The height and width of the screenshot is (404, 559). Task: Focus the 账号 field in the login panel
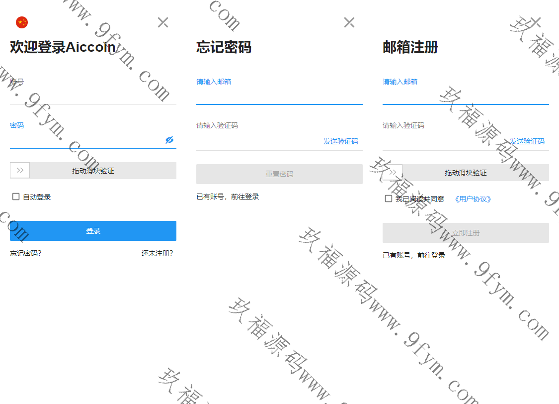coord(93,96)
